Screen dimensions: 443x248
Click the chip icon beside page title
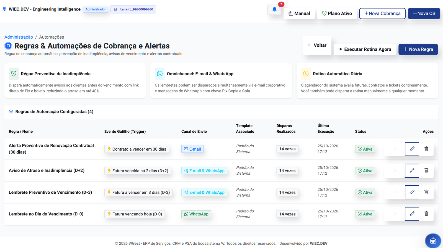(8, 46)
